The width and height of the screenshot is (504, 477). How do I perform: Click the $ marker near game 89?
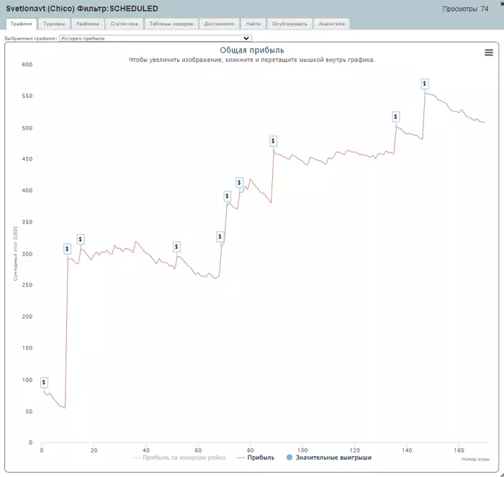(x=273, y=141)
